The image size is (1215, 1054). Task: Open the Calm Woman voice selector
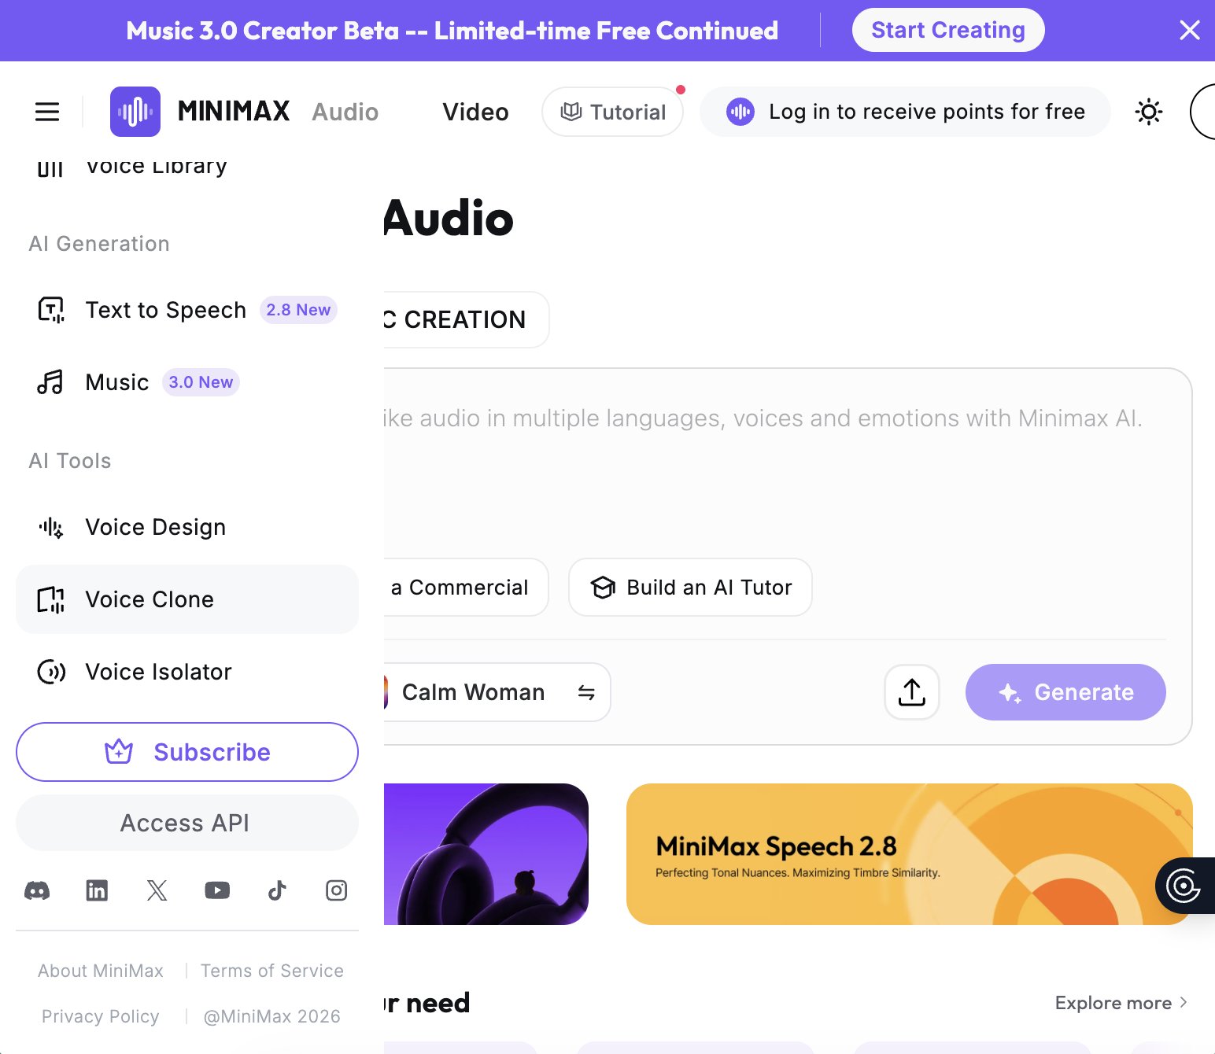point(497,692)
